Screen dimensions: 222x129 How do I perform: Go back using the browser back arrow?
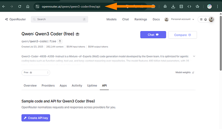(4, 7)
